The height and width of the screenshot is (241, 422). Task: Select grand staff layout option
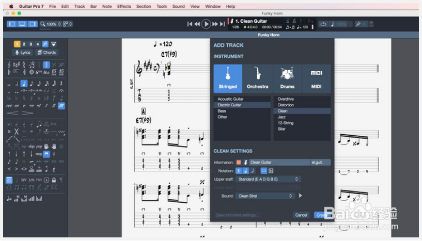pos(271,170)
